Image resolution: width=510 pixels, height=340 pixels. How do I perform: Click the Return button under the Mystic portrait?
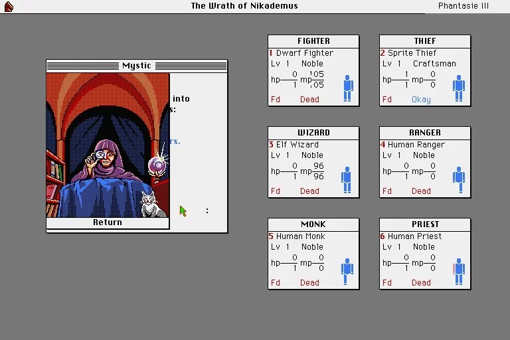click(x=108, y=222)
